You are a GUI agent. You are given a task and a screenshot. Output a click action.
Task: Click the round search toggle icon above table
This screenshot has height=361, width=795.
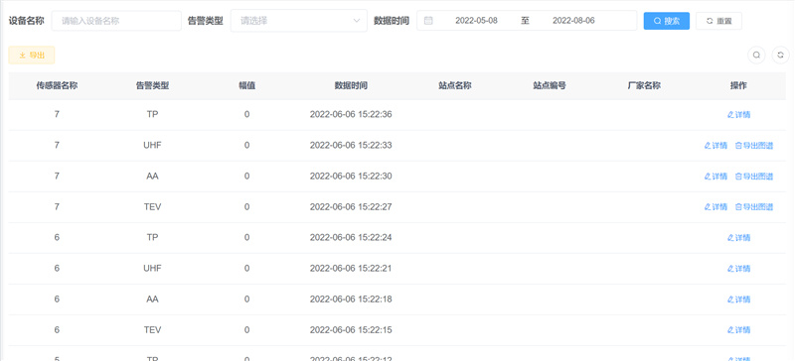click(x=756, y=56)
